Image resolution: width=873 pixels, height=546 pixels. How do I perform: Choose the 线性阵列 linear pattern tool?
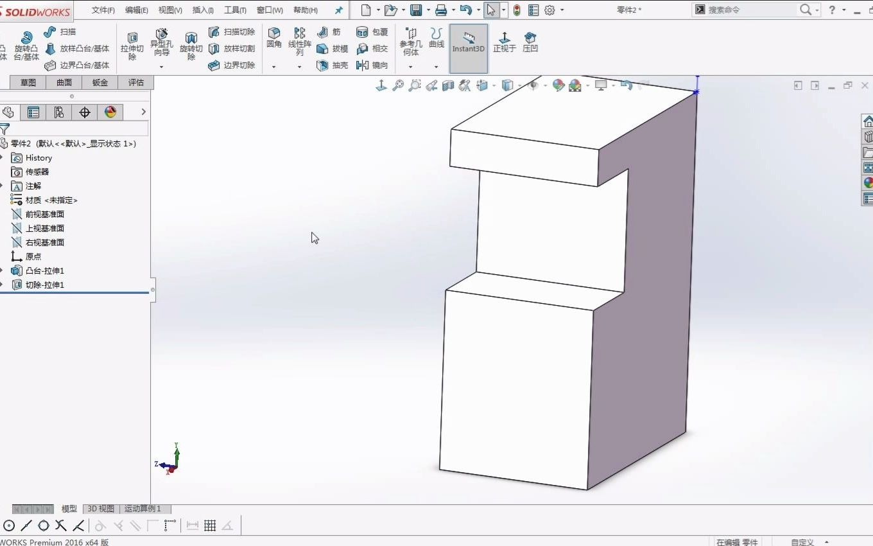point(299,42)
